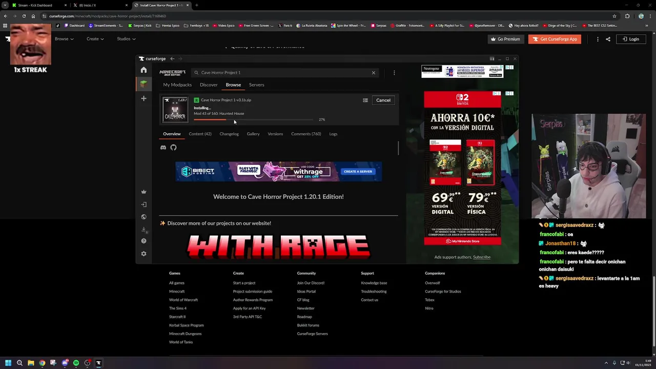Select the Minecraft game block icon
Screen dimensions: 656x369
[143, 84]
